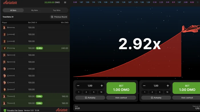The width and height of the screenshot is (200, 112).
Task: Decrease bet amount in left bet panel
Action: pyautogui.click(x=78, y=86)
